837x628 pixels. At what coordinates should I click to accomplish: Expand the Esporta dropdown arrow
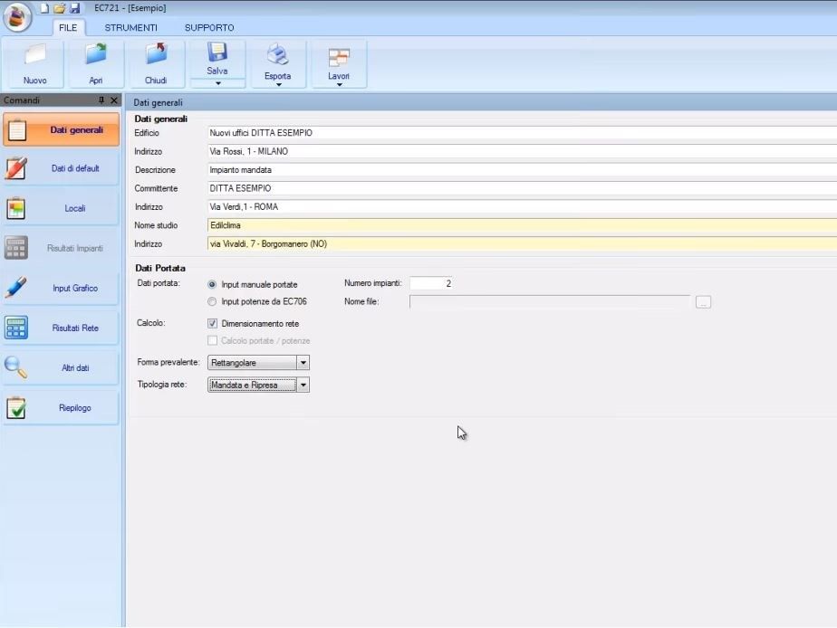(x=278, y=85)
